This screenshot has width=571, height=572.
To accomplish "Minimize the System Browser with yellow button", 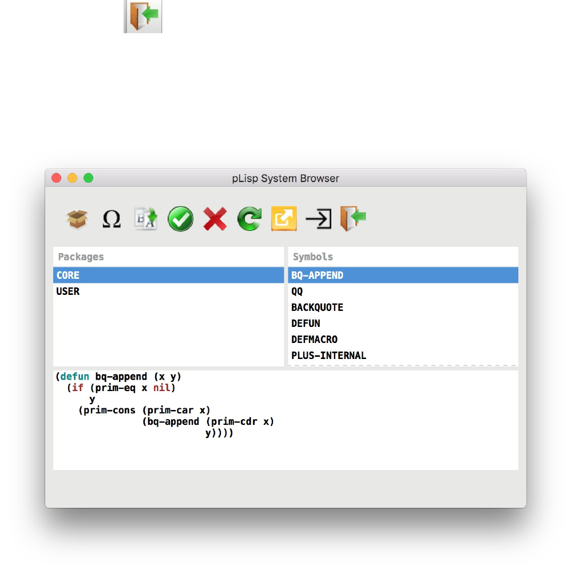I will tap(73, 178).
